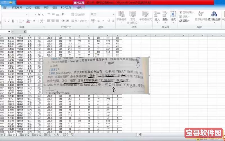Open the picture tools 格式 tab
This screenshot has width=225, height=141.
79,8
